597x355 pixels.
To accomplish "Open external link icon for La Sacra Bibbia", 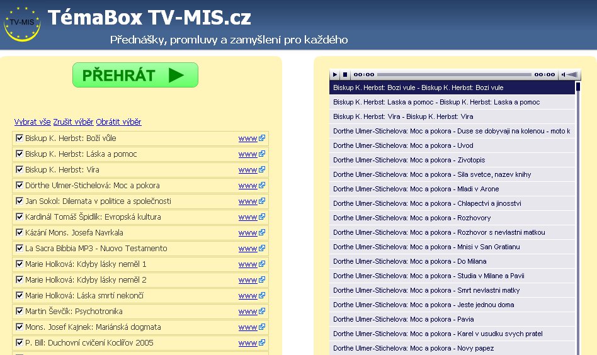I will (262, 248).
